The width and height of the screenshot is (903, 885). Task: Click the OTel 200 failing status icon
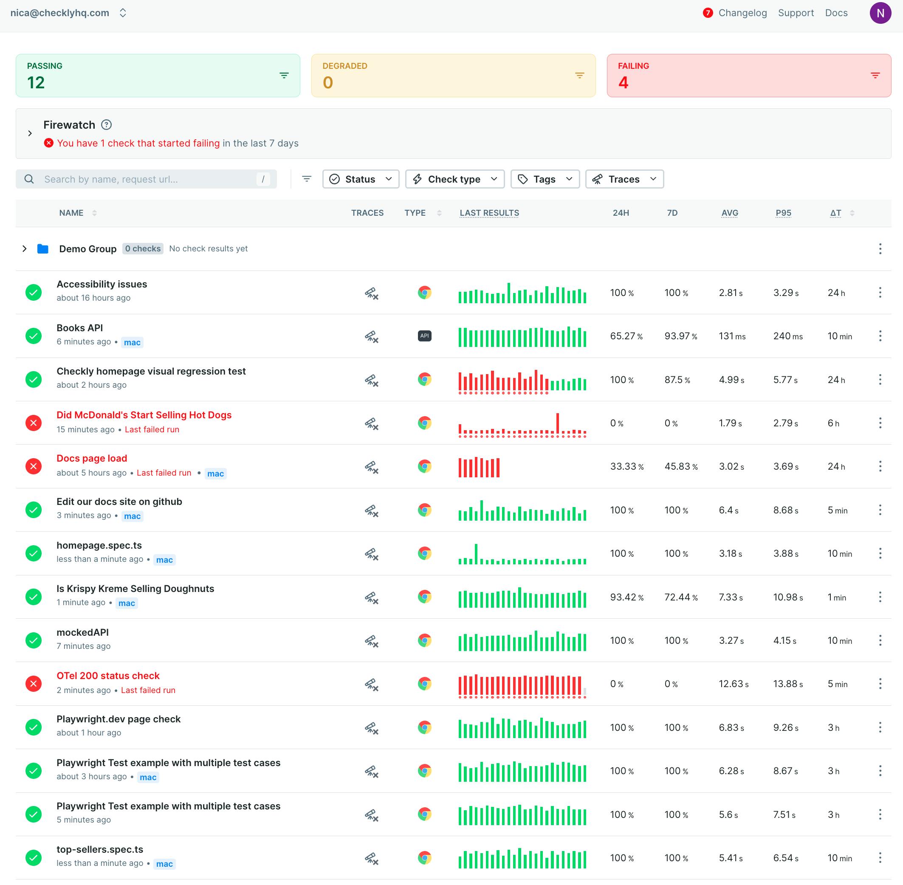[34, 684]
